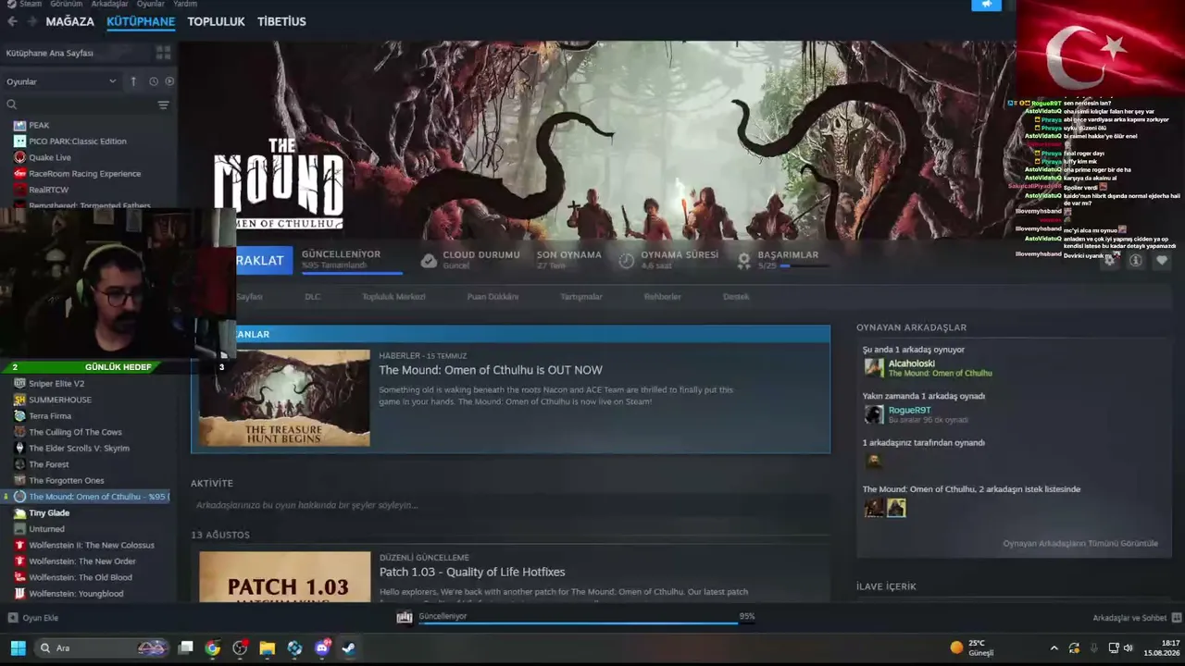Viewport: 1185px width, 666px height.
Task: Click Oynayan Arkadaşların Tümünü Görüntüle link
Action: (x=1080, y=543)
